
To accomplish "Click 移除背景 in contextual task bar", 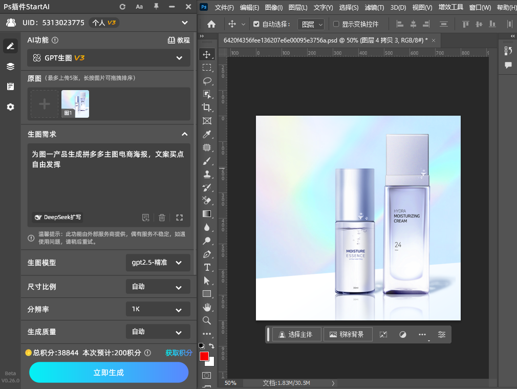I will pyautogui.click(x=348, y=335).
